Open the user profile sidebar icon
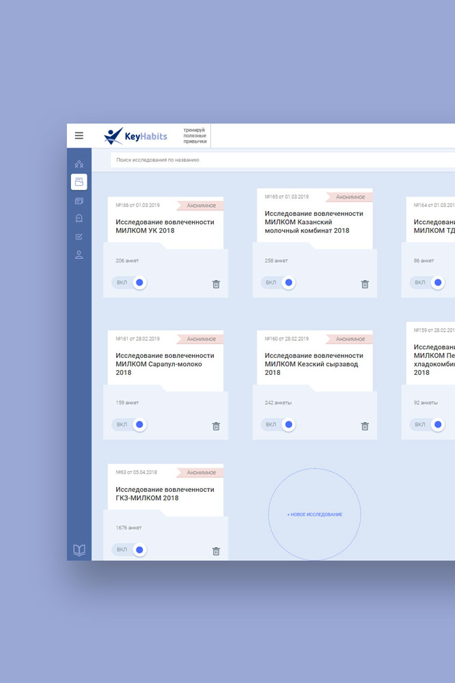 (x=79, y=255)
